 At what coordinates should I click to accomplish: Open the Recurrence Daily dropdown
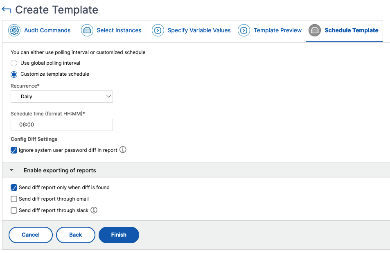62,97
